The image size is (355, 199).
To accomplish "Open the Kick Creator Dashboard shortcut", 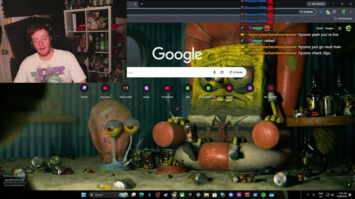I will [208, 91].
